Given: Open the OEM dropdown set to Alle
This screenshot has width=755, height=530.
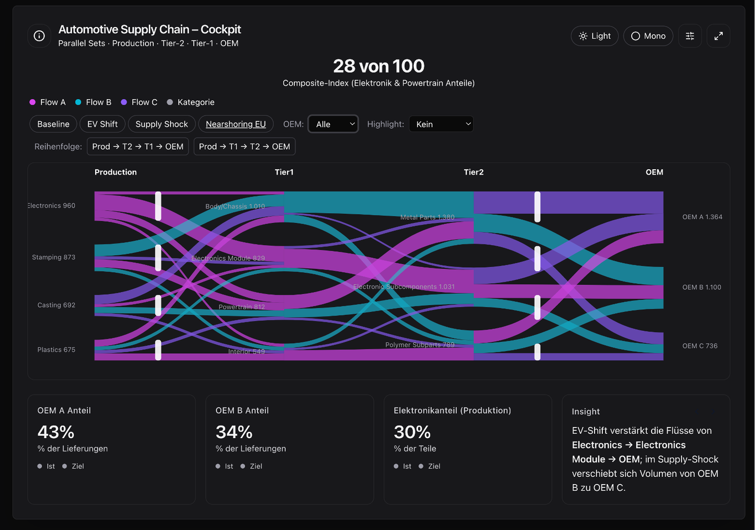Looking at the screenshot, I should [x=334, y=124].
